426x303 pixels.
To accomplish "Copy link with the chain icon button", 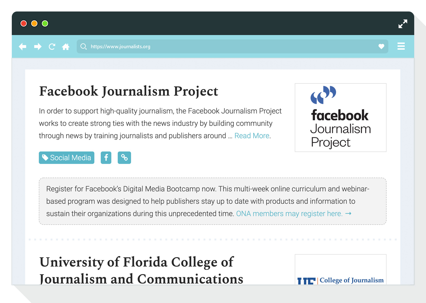I will point(124,158).
